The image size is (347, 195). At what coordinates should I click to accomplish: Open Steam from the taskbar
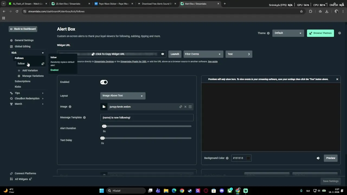[190, 191]
